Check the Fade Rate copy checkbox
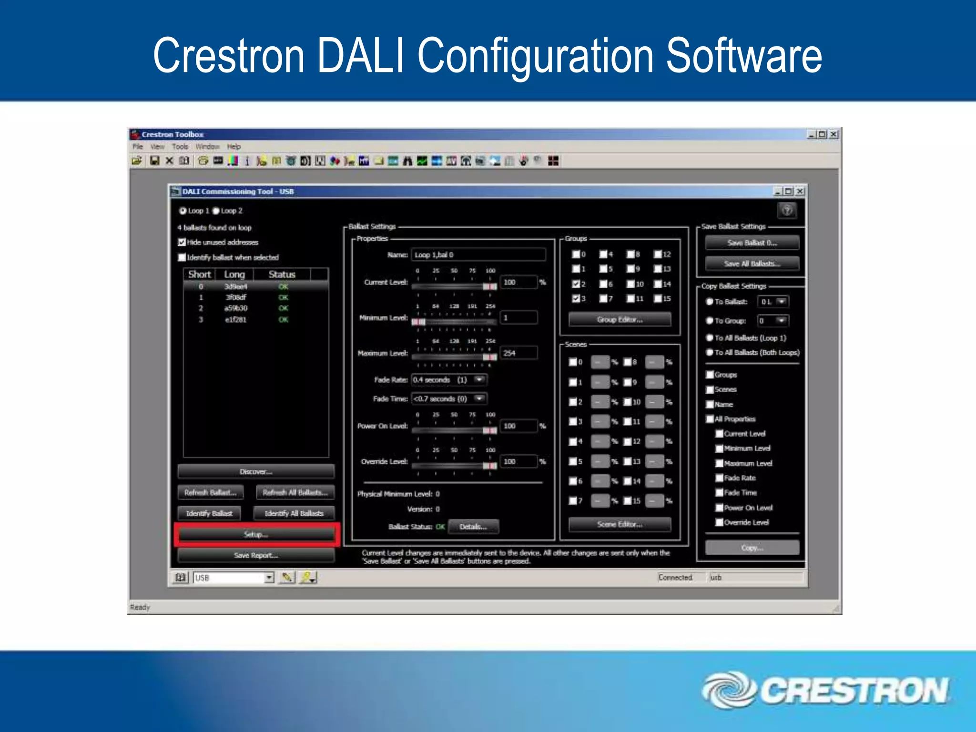The image size is (976, 732). pyautogui.click(x=720, y=478)
